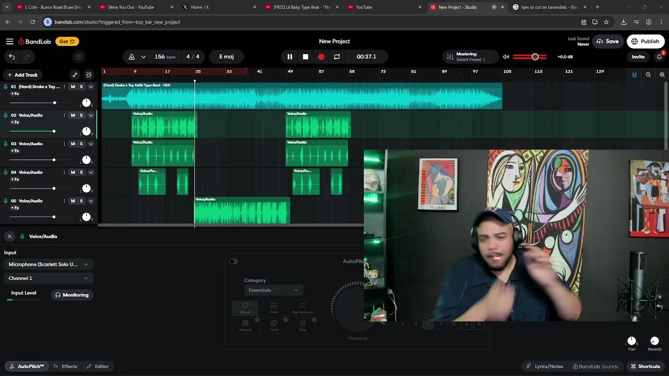Switch to AutoPitch tab
This screenshot has height=376, width=669.
point(27,367)
